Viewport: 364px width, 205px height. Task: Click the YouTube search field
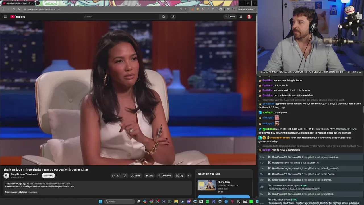[x=121, y=17]
